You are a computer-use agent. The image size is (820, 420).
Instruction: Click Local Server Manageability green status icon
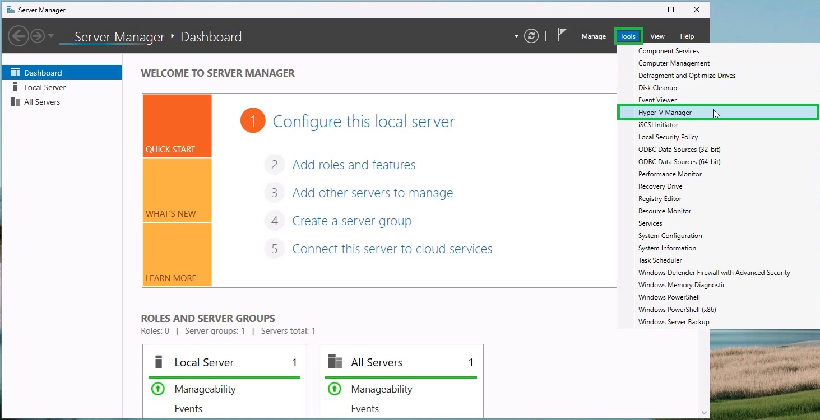coord(158,389)
